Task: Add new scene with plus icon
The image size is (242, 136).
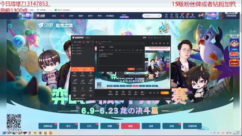Action: tap(93, 42)
